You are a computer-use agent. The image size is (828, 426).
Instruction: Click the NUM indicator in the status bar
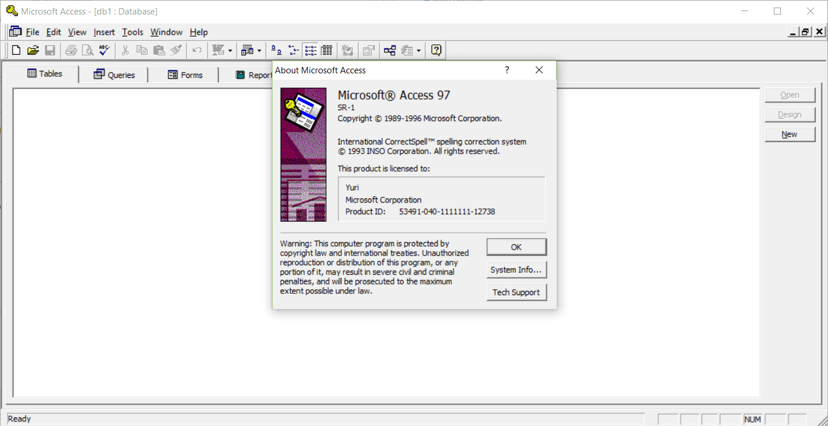(752, 418)
